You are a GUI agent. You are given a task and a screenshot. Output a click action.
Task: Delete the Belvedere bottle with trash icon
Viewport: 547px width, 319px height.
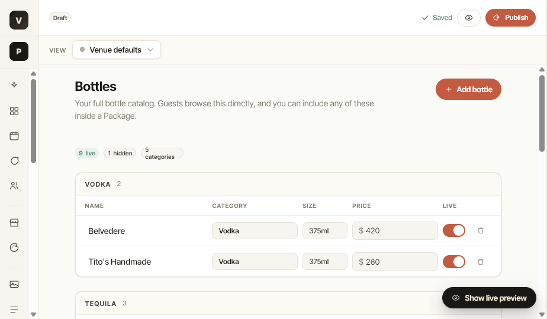click(480, 230)
